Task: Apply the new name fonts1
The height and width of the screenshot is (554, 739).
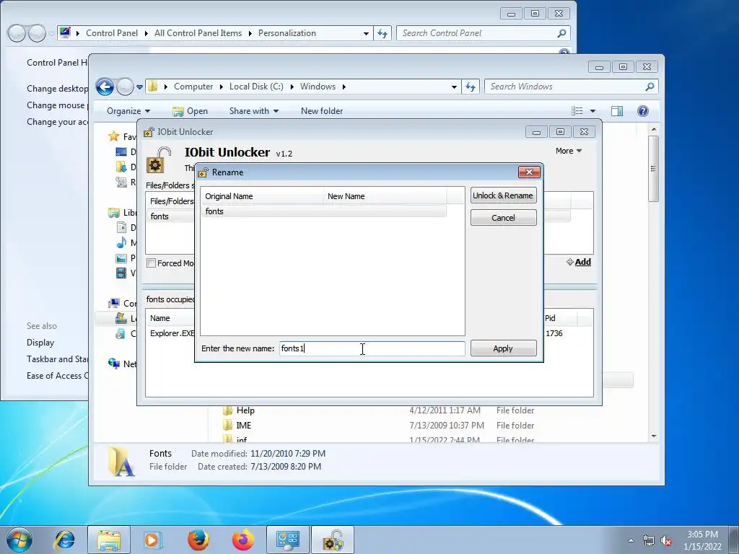Action: point(503,348)
